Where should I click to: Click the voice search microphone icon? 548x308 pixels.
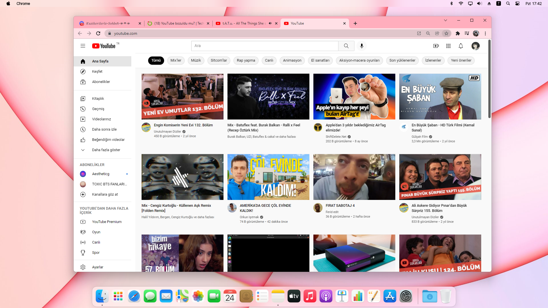pos(362,46)
